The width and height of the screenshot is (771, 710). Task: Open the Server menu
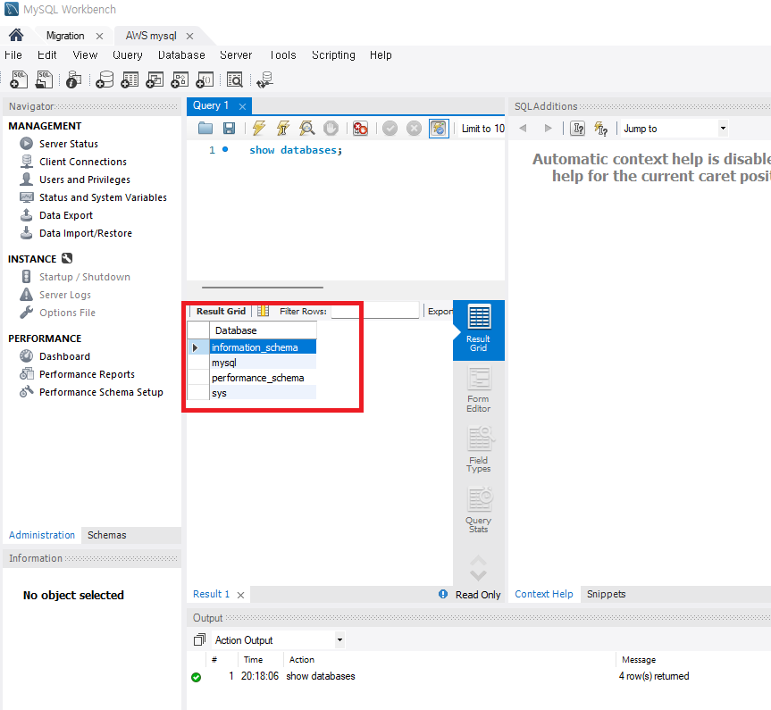[x=236, y=55]
